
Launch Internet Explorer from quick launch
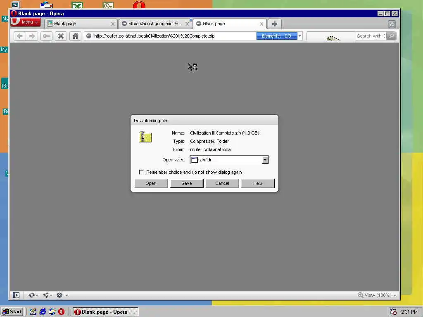tap(43, 312)
